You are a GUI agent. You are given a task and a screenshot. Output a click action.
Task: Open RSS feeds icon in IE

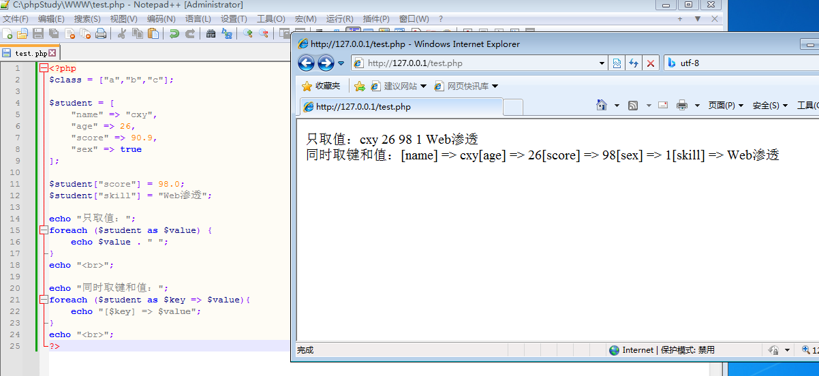point(633,105)
